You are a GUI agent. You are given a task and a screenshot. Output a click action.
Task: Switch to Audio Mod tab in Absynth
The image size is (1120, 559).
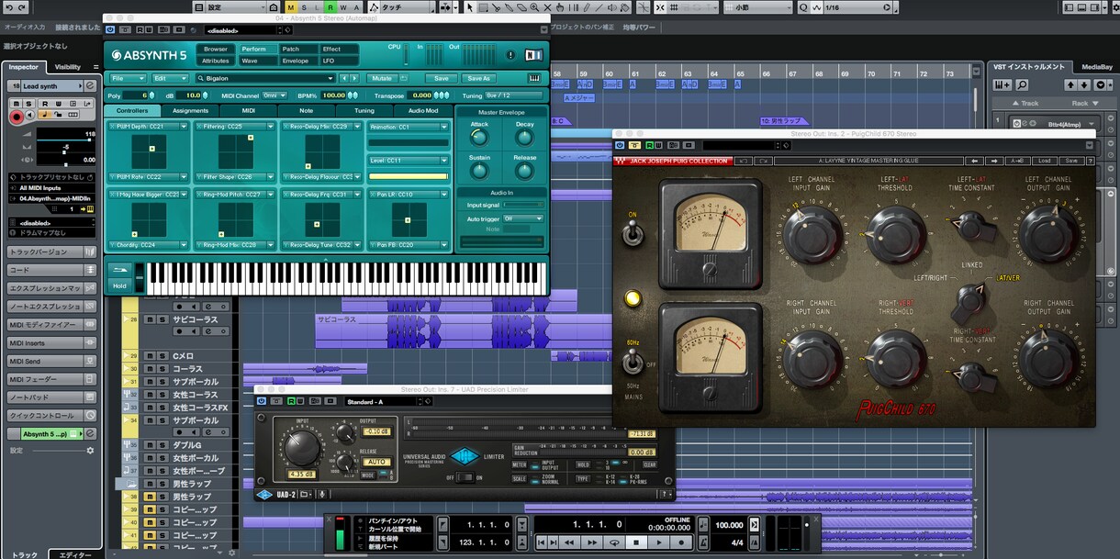coord(423,110)
